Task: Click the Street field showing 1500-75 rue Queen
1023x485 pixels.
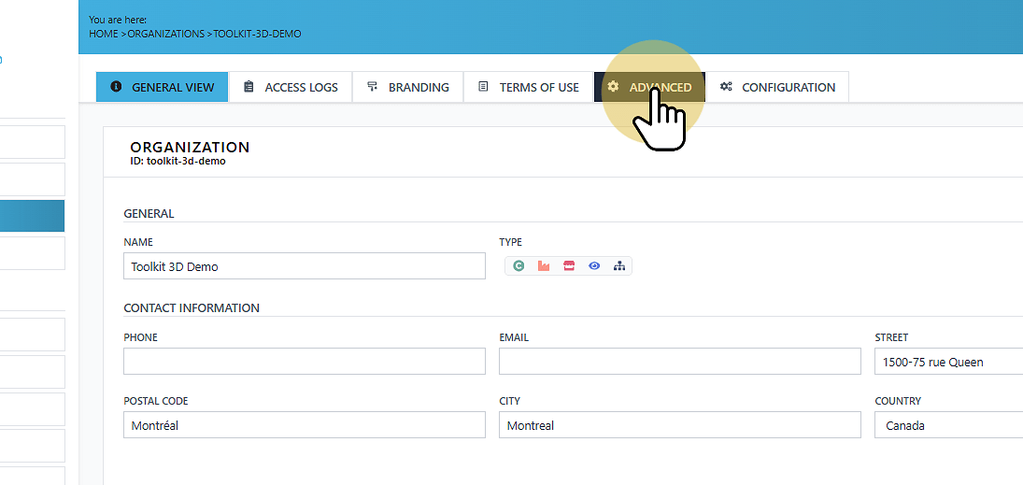Action: 948,361
